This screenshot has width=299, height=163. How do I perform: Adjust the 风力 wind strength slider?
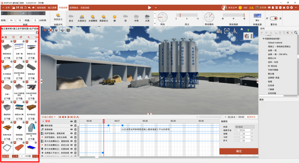(187, 15)
